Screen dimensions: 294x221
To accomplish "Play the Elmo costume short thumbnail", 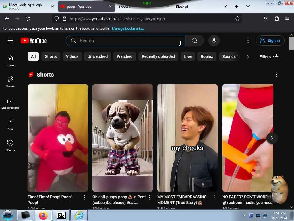I will pos(57,138).
